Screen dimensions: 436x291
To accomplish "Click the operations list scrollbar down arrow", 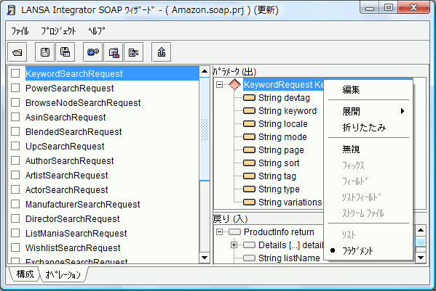I will point(205,258).
